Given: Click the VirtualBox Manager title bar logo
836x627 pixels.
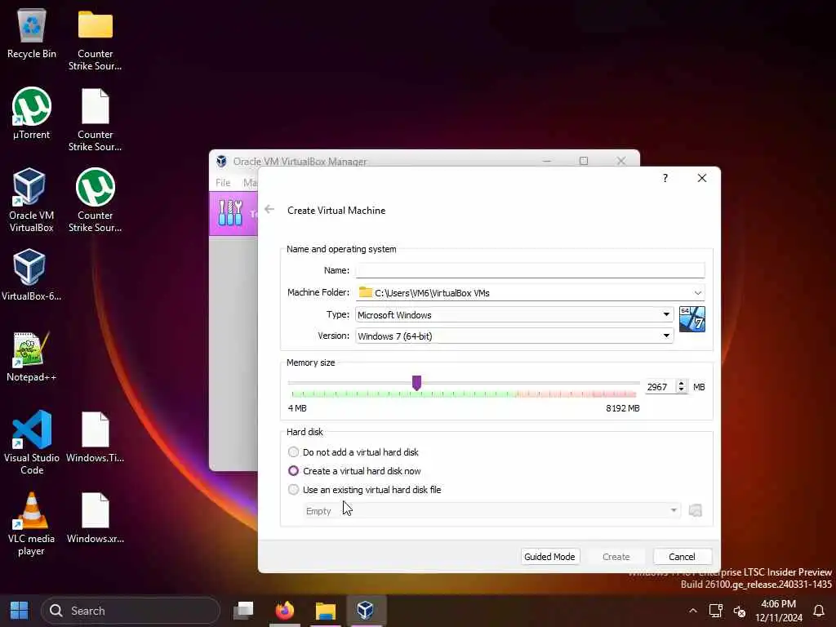Looking at the screenshot, I should (x=221, y=161).
